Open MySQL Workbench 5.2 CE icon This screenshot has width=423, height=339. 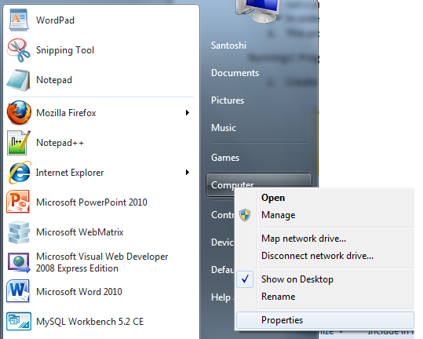19,321
